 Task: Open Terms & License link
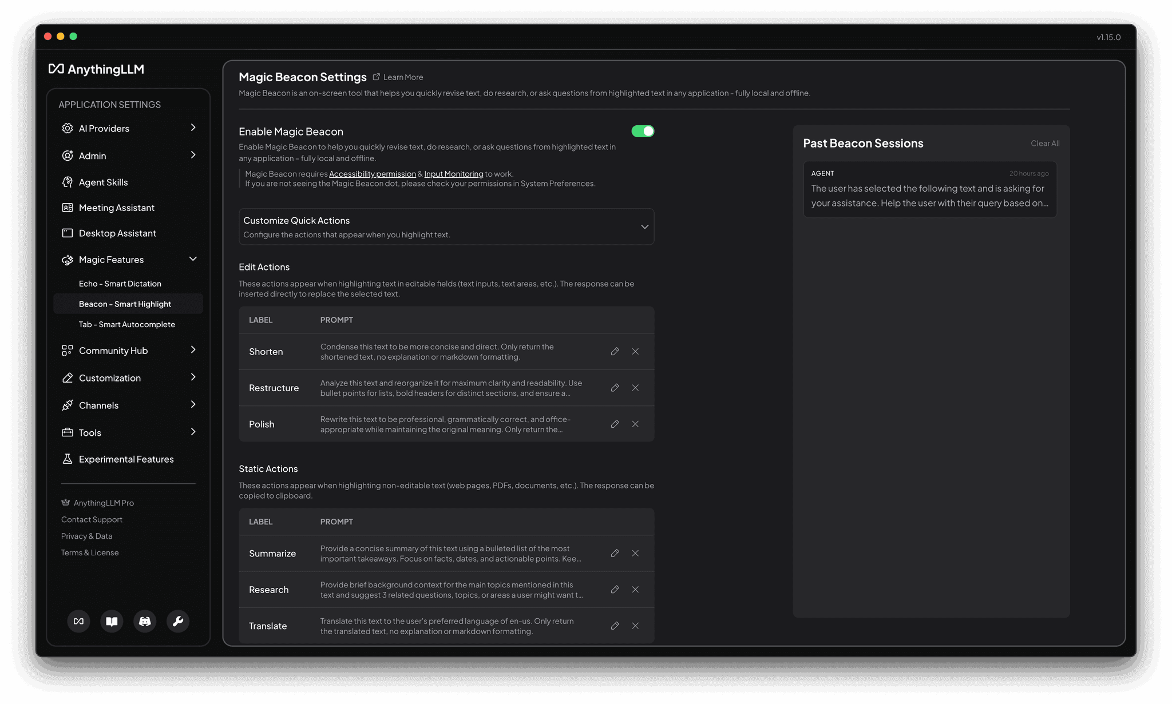(90, 552)
